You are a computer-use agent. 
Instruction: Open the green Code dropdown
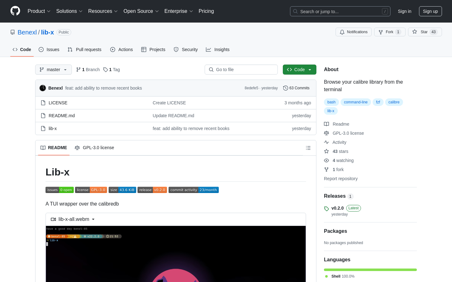click(299, 70)
